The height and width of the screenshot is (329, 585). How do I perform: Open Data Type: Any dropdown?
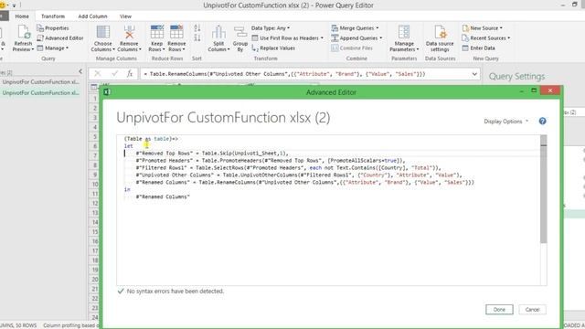[271, 28]
